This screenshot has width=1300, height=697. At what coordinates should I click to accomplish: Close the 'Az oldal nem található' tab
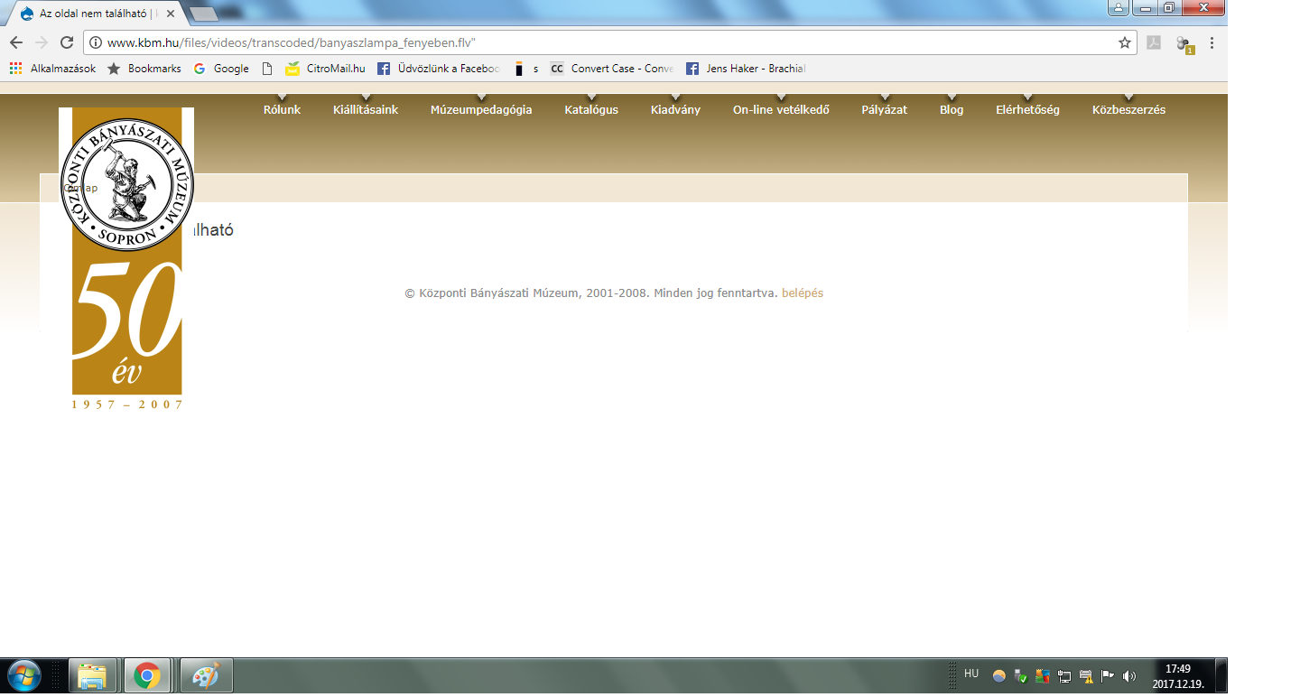pyautogui.click(x=171, y=14)
